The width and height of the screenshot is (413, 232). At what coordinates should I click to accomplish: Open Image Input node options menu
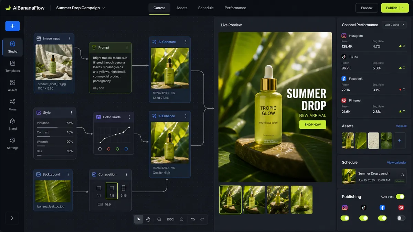(x=70, y=38)
